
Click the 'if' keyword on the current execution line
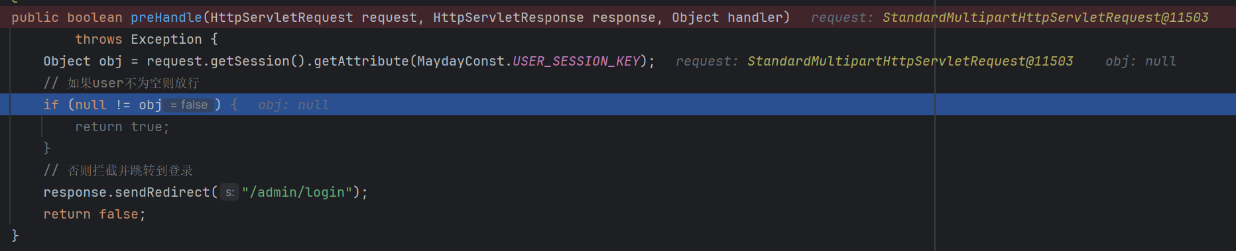(x=51, y=105)
